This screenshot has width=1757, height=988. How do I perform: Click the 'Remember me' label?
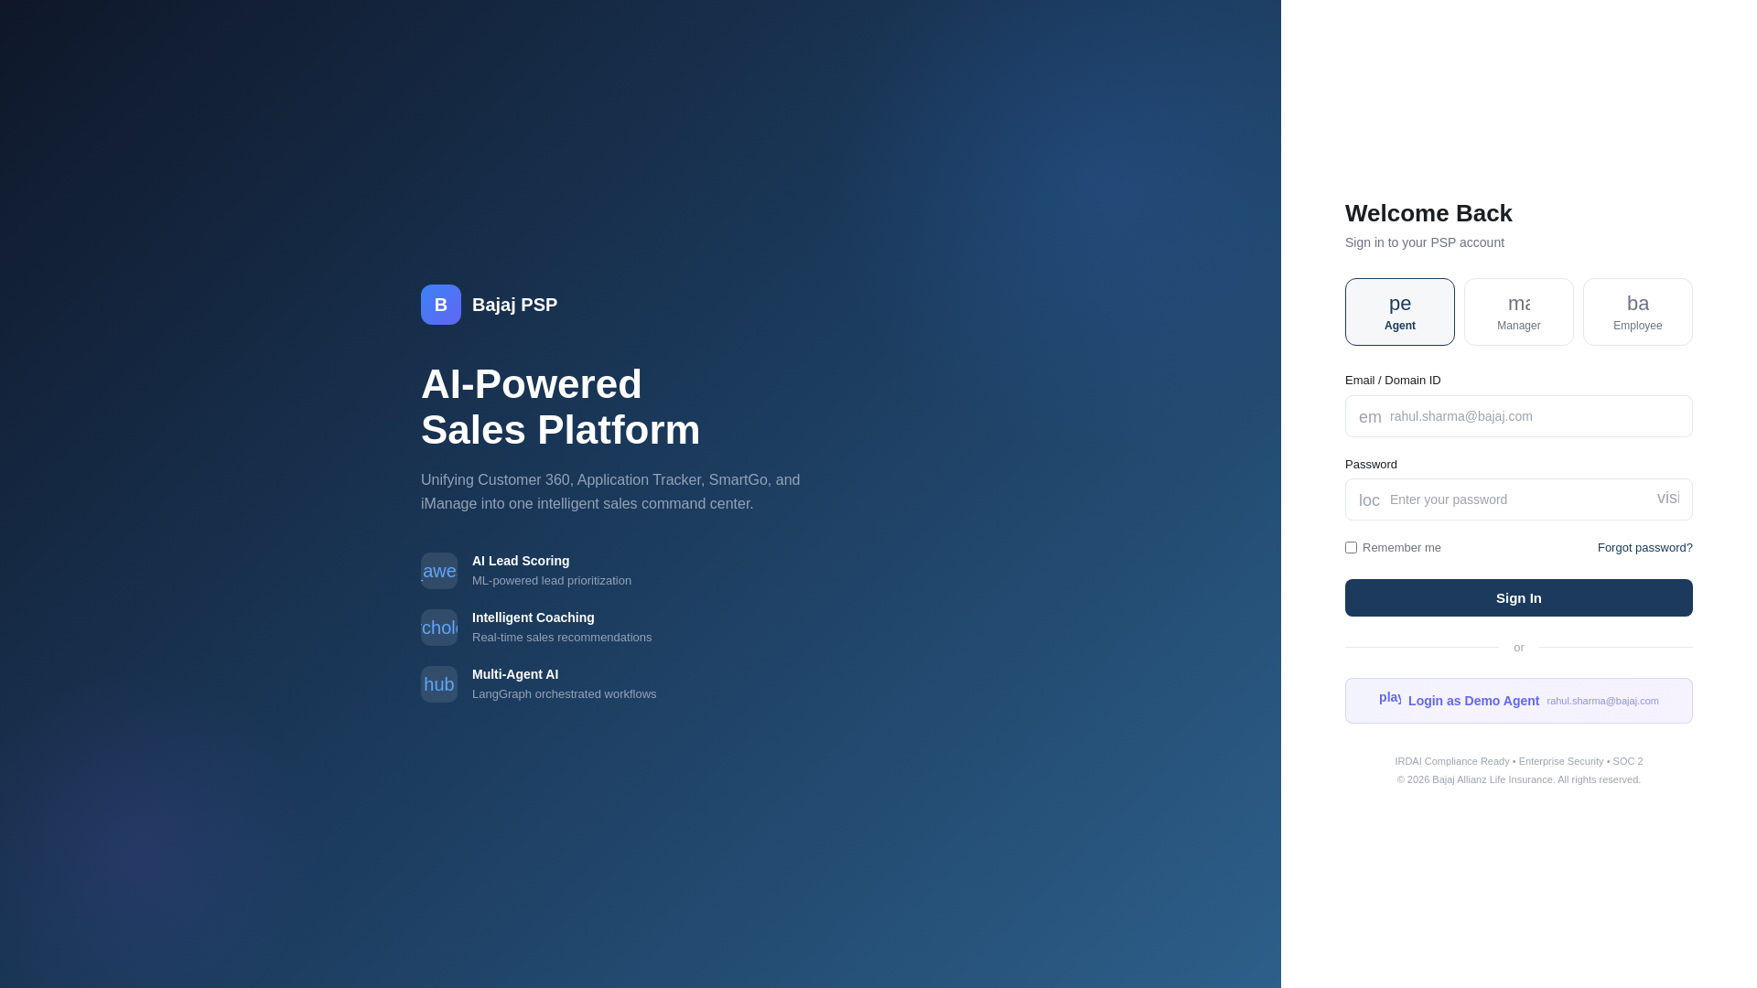pyautogui.click(x=1402, y=548)
